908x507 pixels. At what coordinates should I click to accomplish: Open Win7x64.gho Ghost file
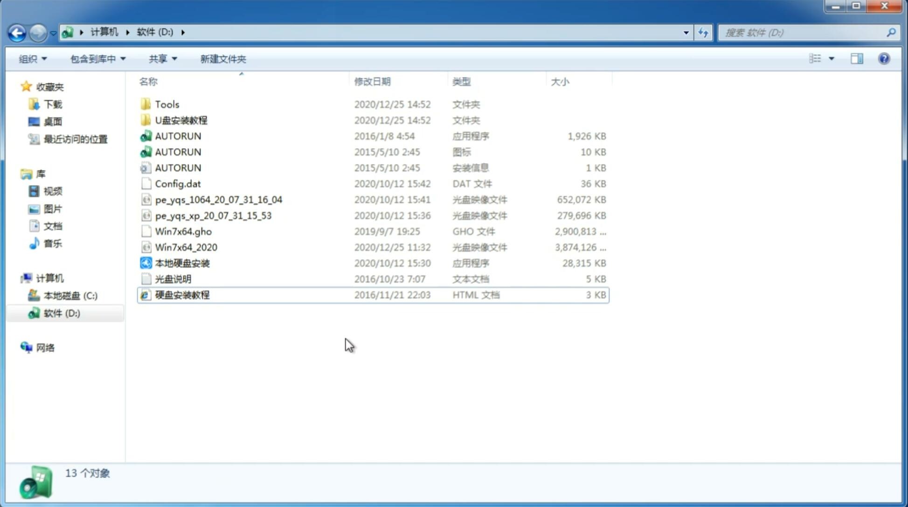pyautogui.click(x=182, y=231)
